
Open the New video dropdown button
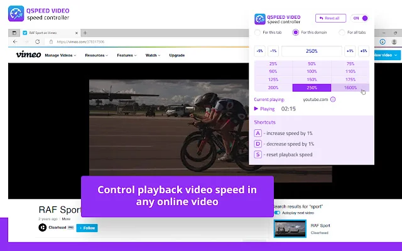(x=387, y=55)
